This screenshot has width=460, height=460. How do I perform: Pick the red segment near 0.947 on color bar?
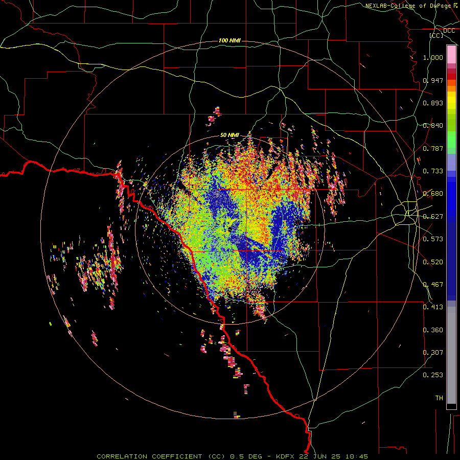pyautogui.click(x=451, y=77)
